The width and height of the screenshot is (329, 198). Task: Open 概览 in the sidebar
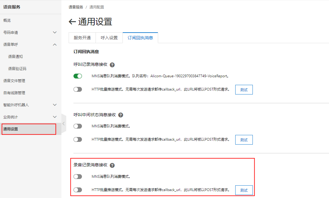pos(7,21)
